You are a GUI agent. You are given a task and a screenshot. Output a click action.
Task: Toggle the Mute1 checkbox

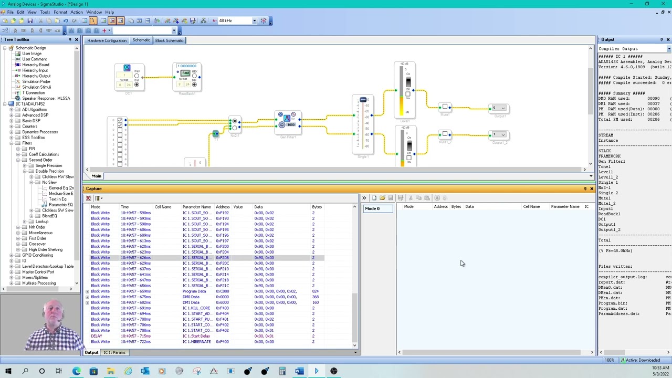(x=445, y=107)
